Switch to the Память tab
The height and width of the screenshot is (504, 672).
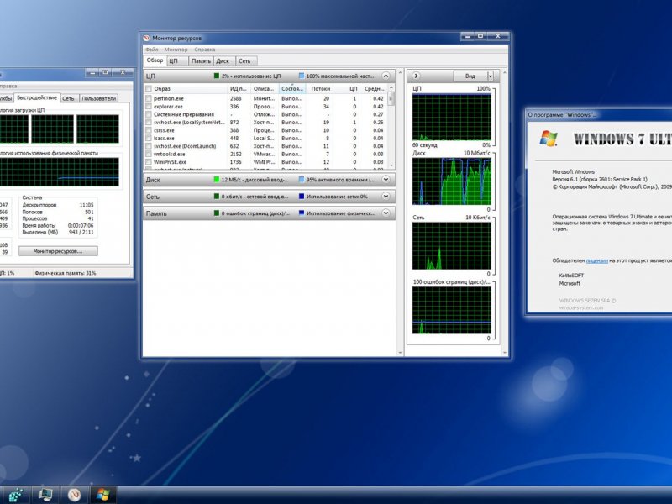(x=201, y=61)
